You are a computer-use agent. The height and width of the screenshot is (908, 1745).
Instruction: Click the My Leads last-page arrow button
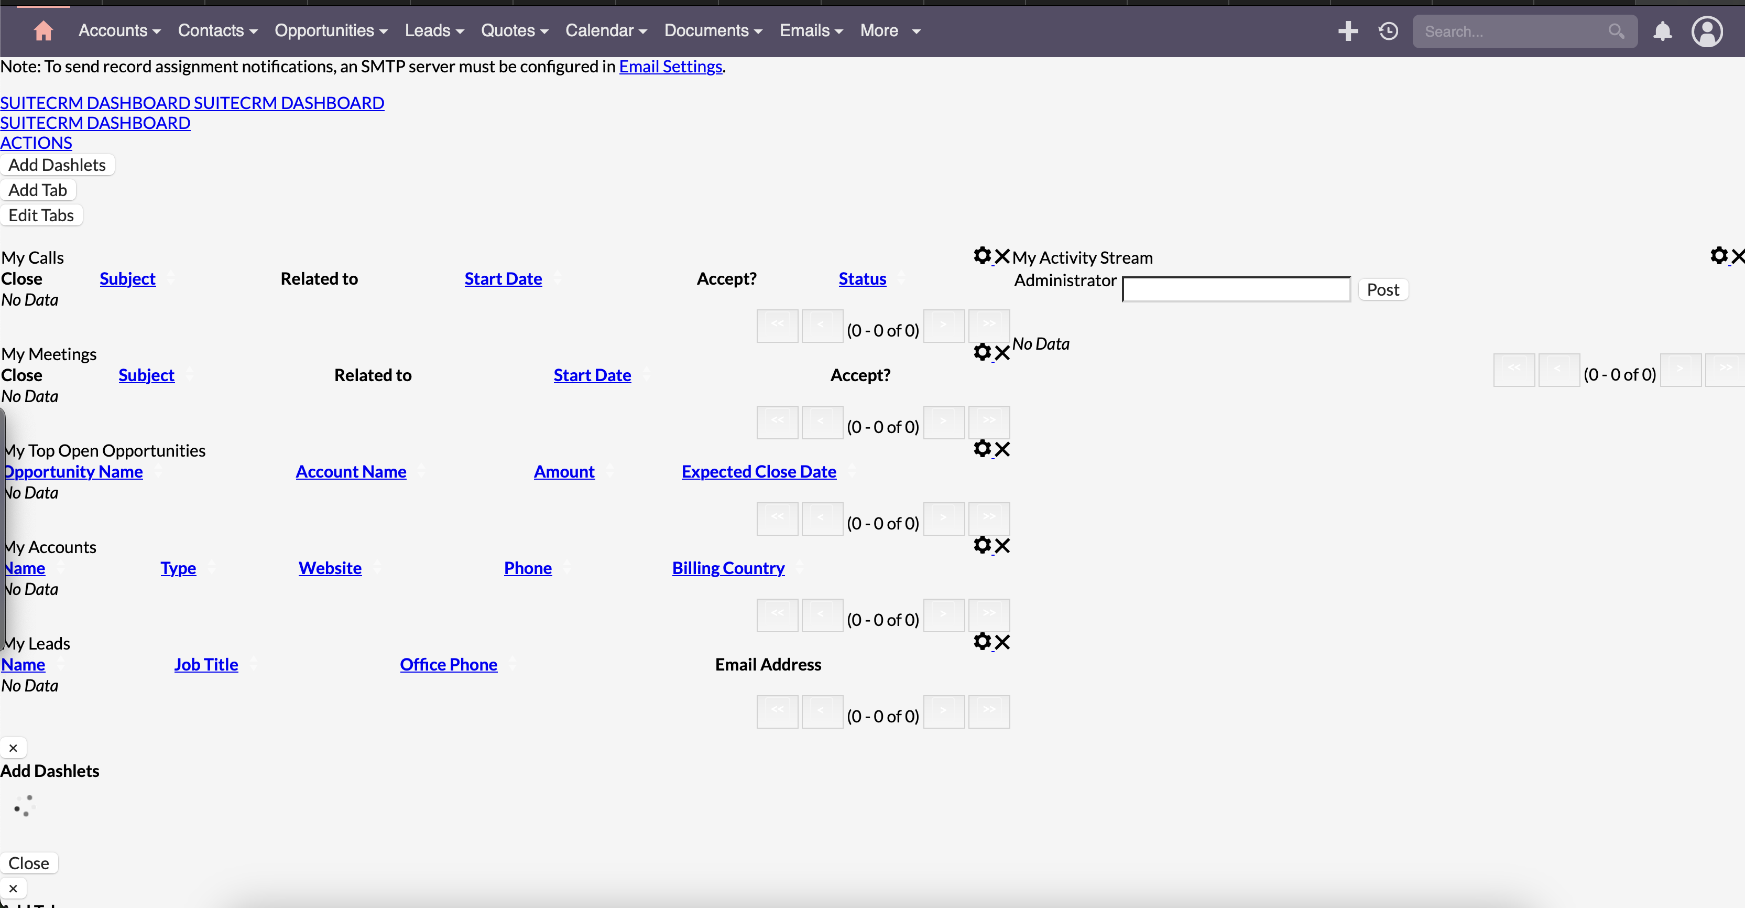point(989,711)
